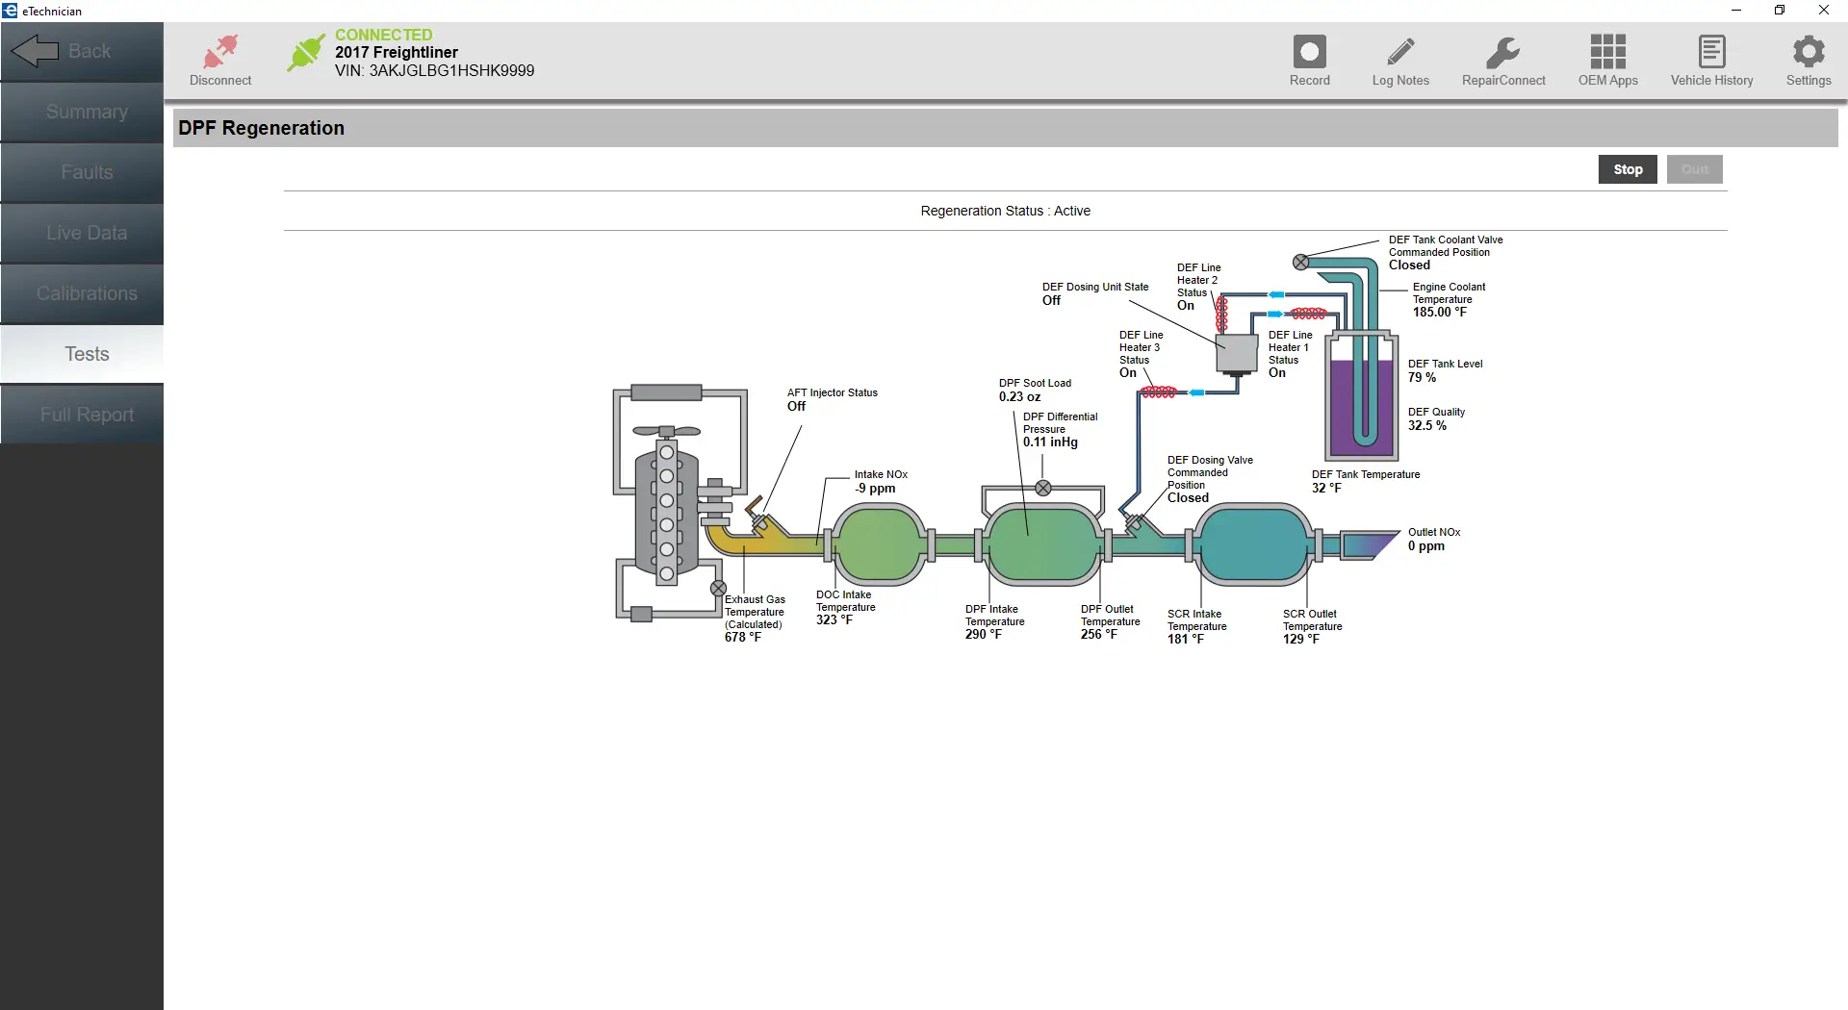Open Log Notes

pyautogui.click(x=1400, y=60)
